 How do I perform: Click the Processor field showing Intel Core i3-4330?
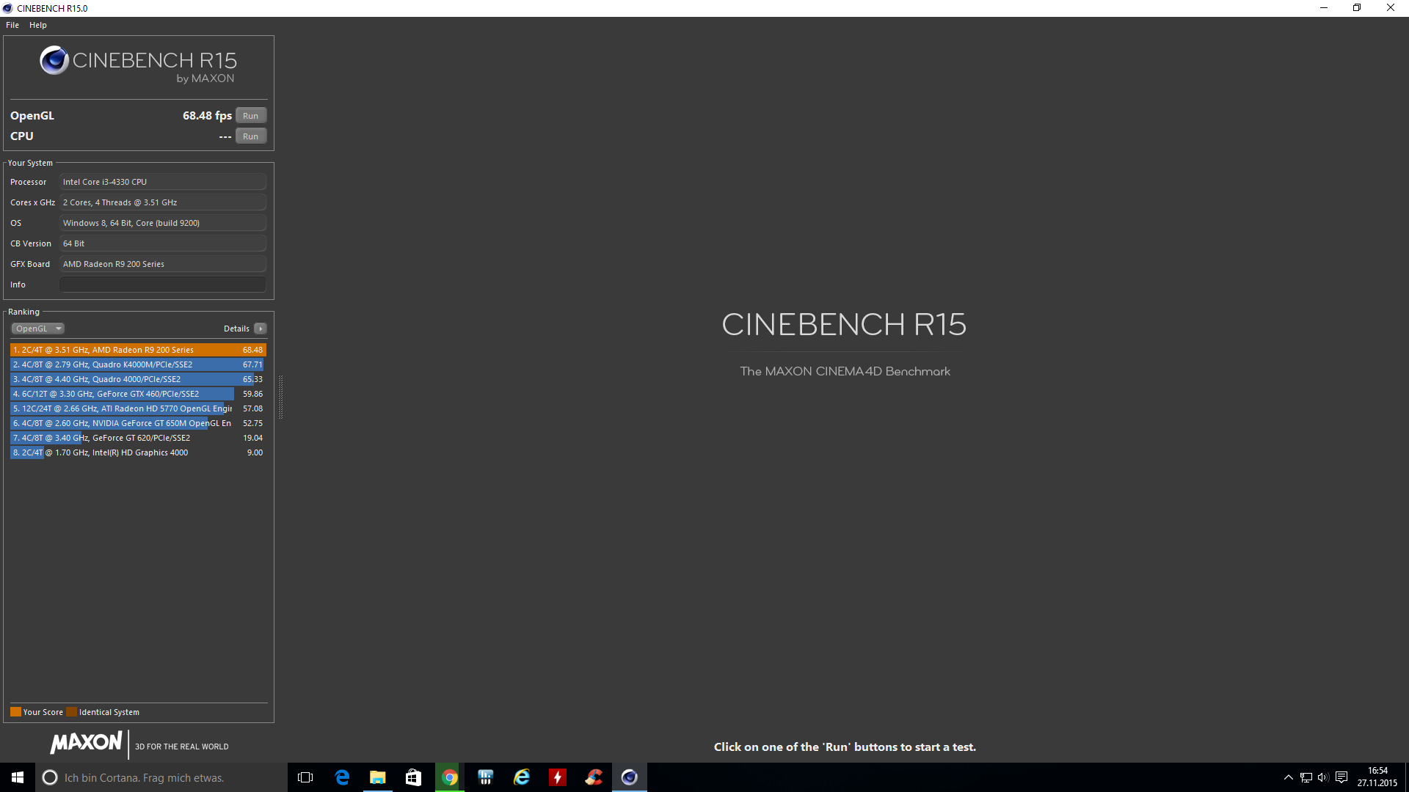point(162,182)
